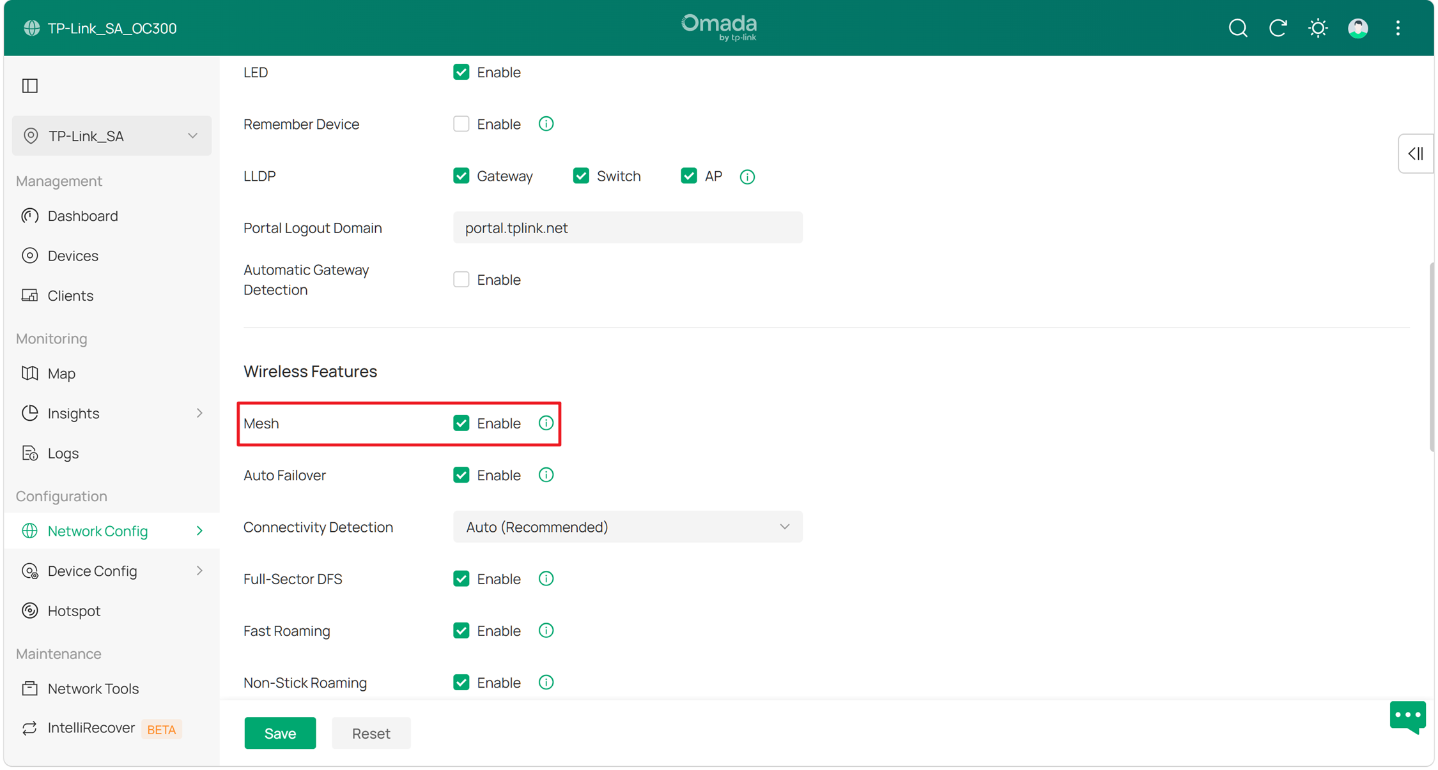Open the chat support bubble
Screen dimensions: 1438x770
coord(1407,718)
